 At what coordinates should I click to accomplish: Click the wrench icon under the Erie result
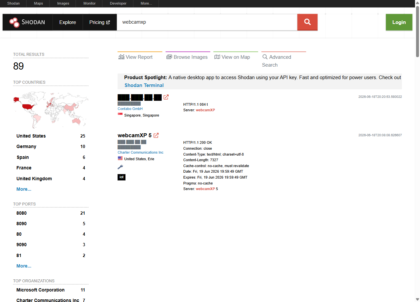[120, 167]
